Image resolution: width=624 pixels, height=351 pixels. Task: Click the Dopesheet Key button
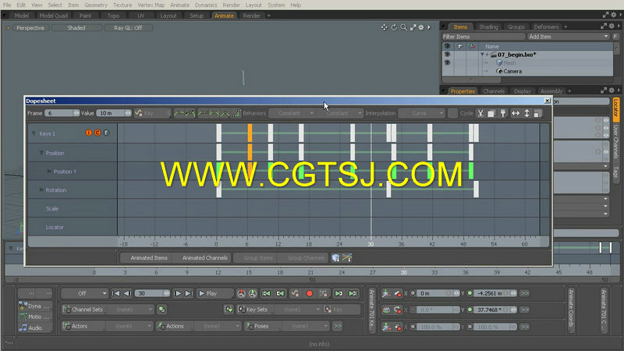coord(152,113)
